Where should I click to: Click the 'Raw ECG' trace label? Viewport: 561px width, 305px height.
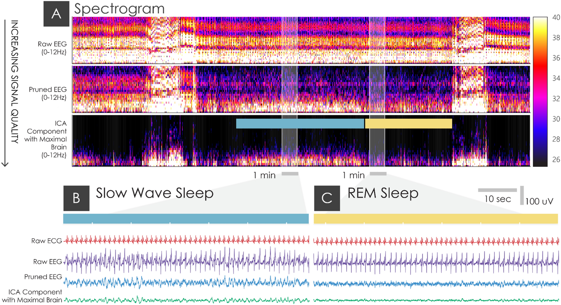click(47, 241)
